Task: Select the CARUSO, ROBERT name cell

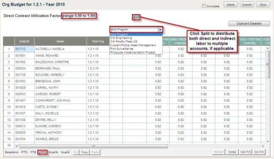Action: 61,94
